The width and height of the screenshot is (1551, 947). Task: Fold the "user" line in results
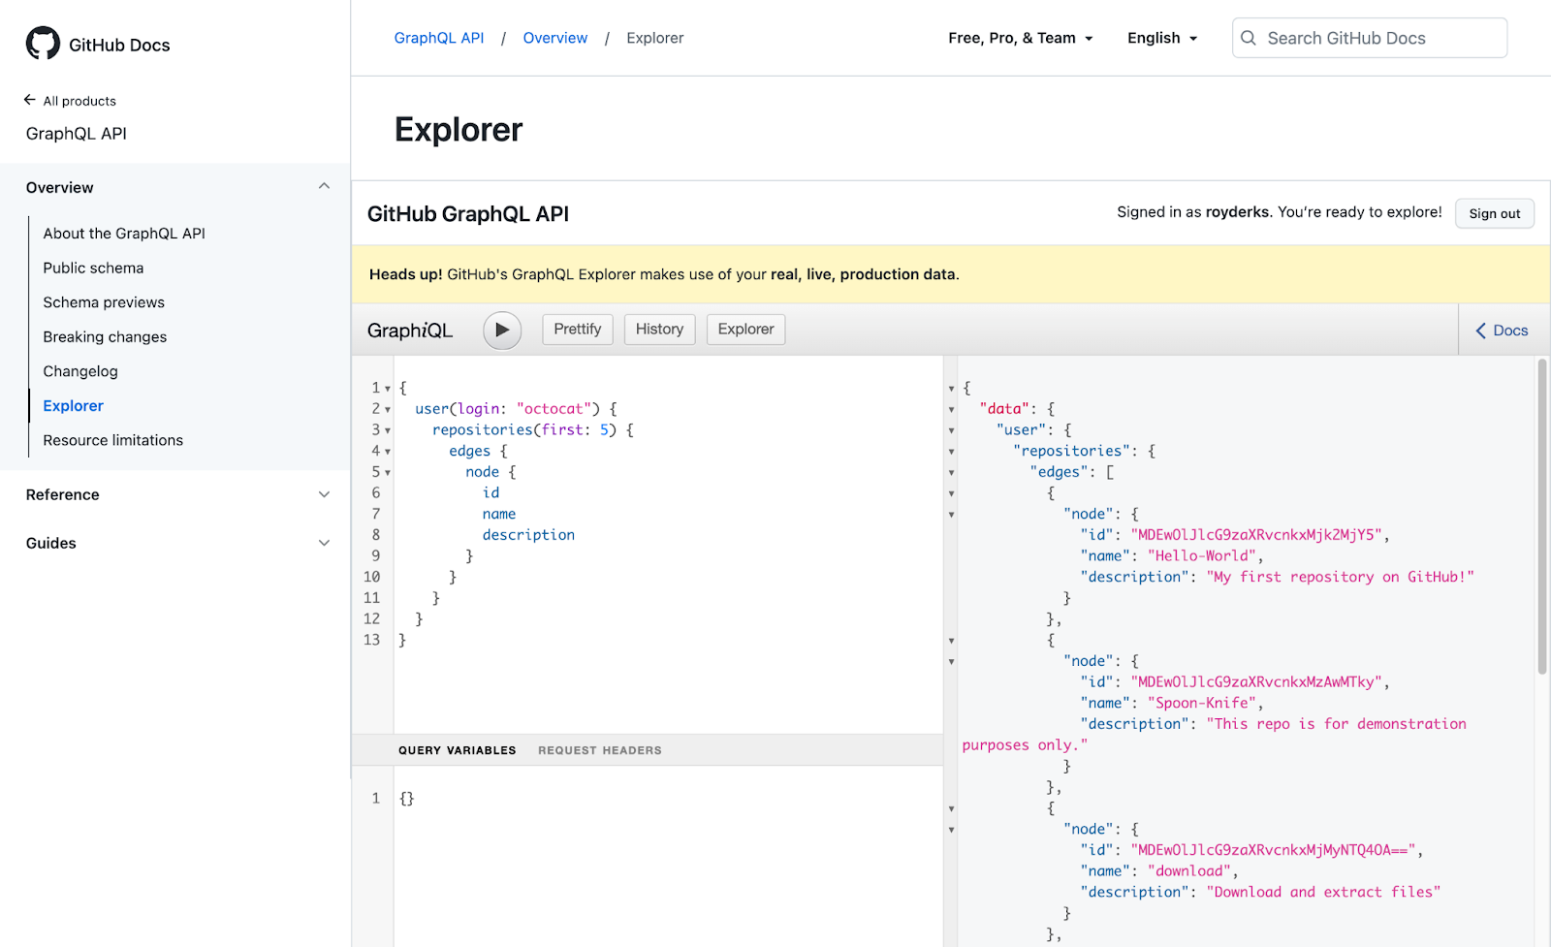(951, 430)
